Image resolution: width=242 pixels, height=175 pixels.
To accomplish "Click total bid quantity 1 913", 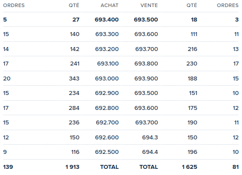I will 73,167.
